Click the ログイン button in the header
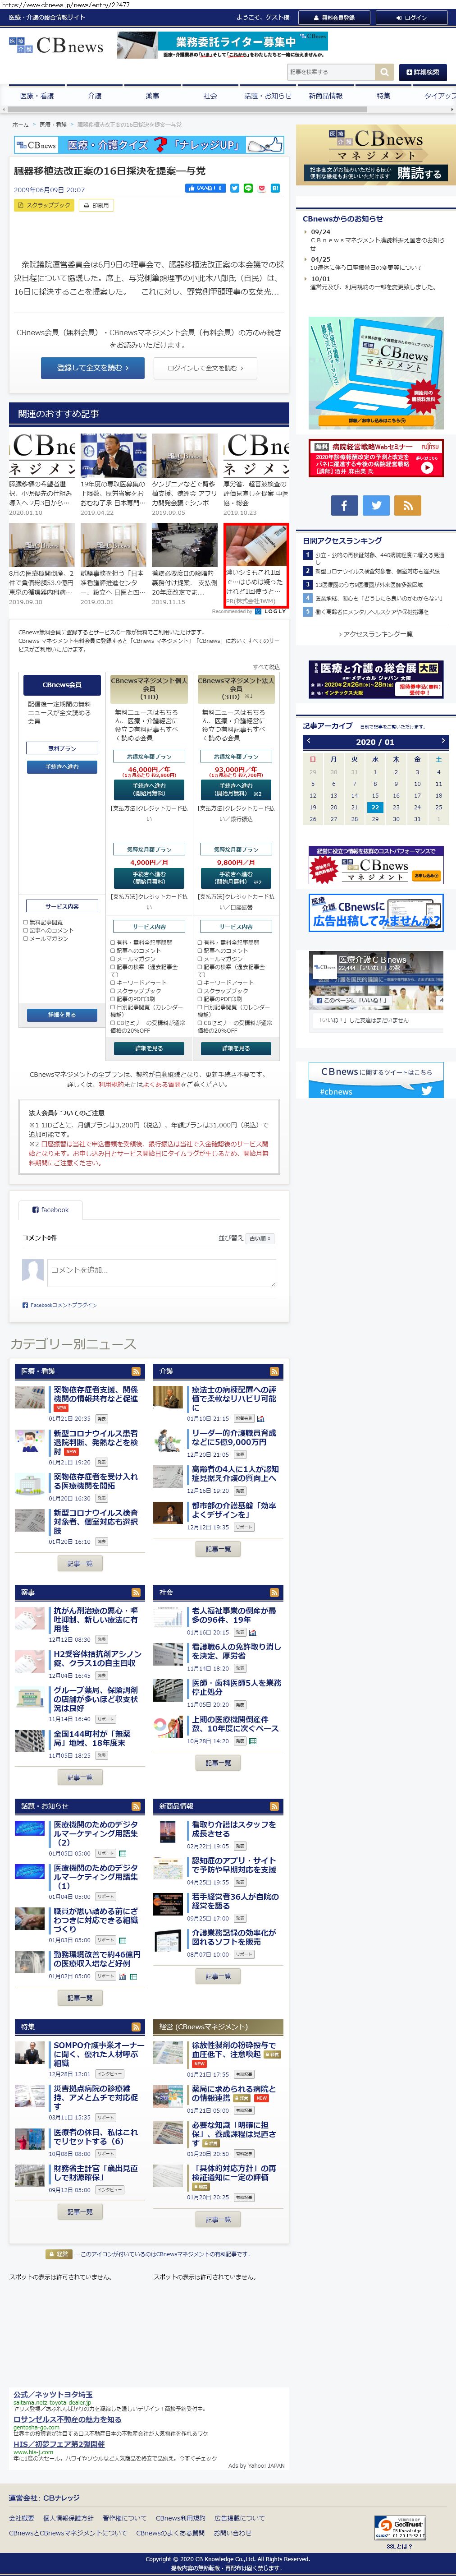 (410, 17)
